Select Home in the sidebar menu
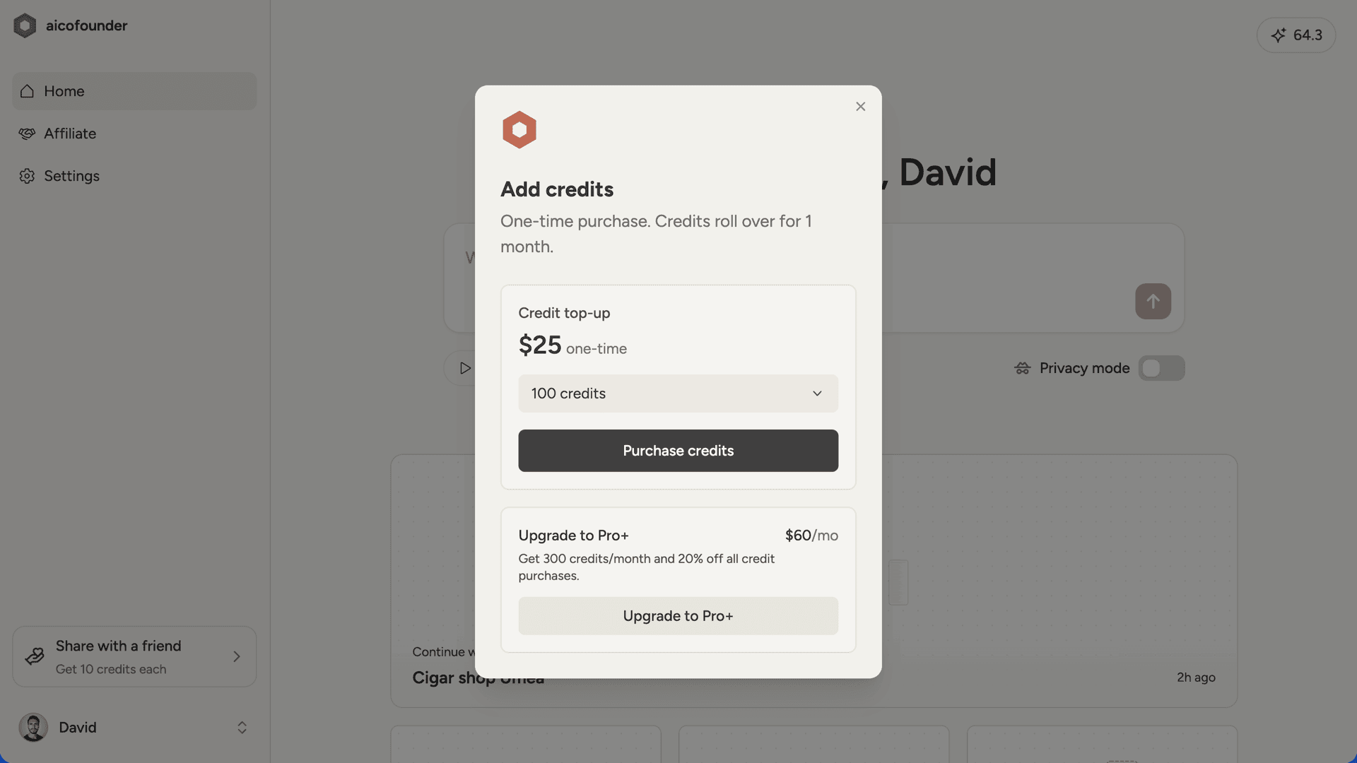This screenshot has width=1357, height=763. (x=64, y=91)
